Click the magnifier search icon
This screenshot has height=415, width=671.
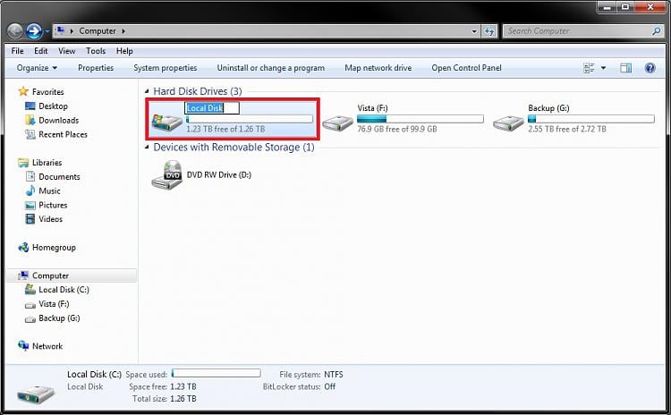[x=657, y=30]
